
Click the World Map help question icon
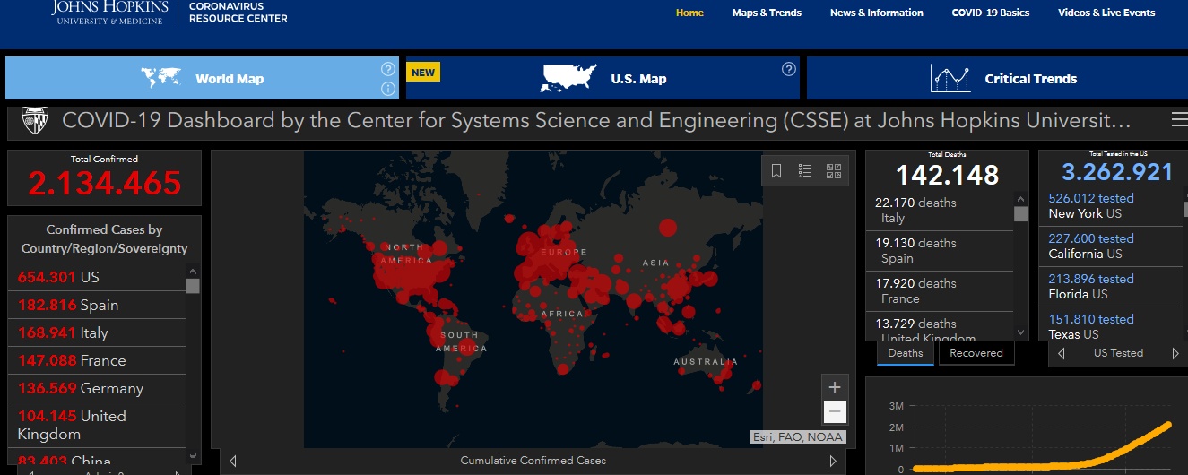388,69
